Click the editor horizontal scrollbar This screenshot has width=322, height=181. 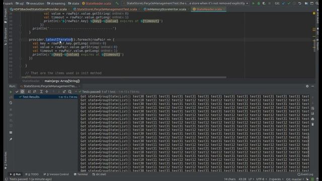(x=124, y=77)
